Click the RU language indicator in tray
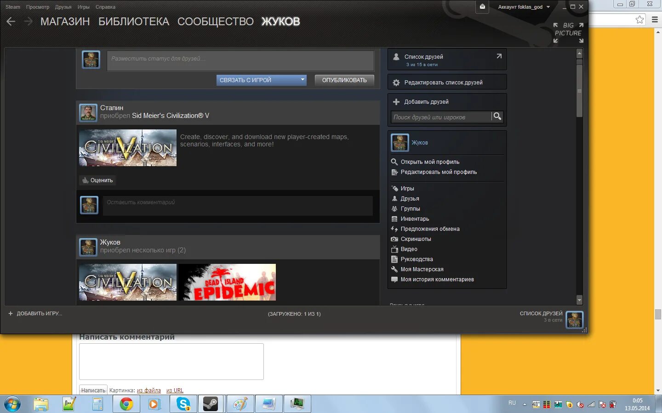 click(512, 403)
